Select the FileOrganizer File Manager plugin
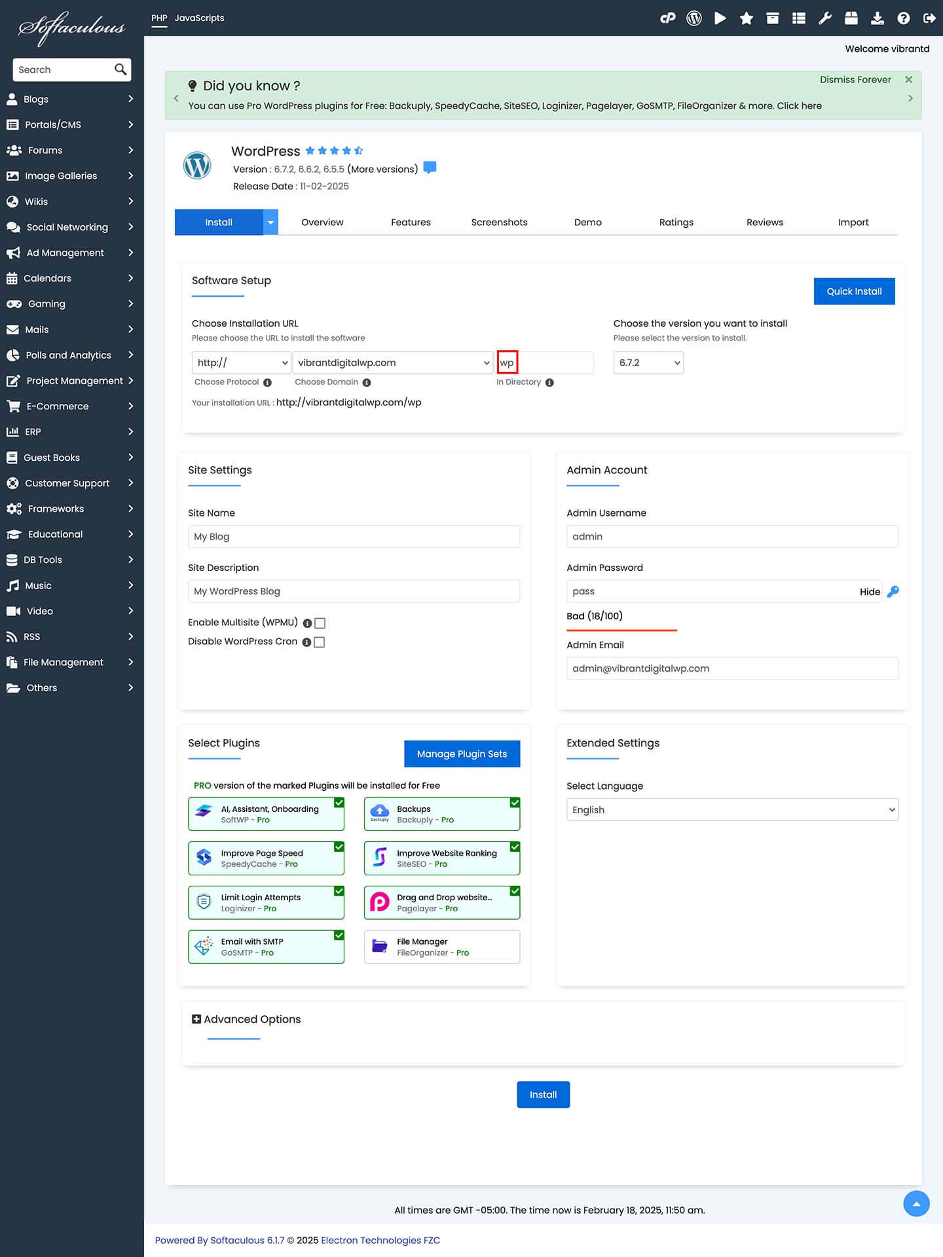 442,947
